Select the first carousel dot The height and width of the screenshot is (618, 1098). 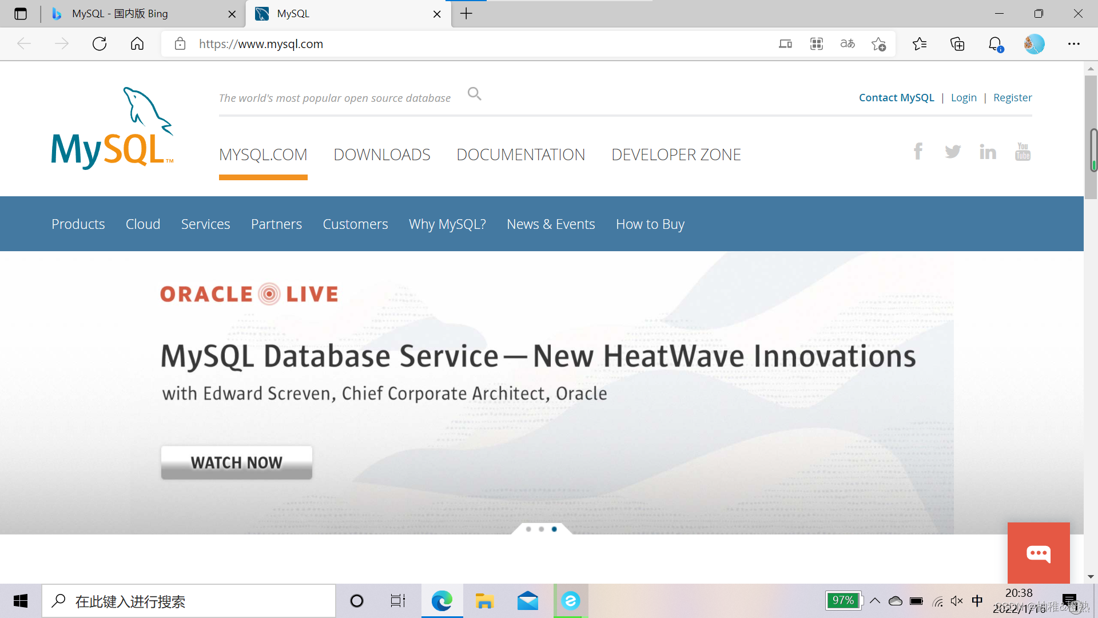point(528,529)
